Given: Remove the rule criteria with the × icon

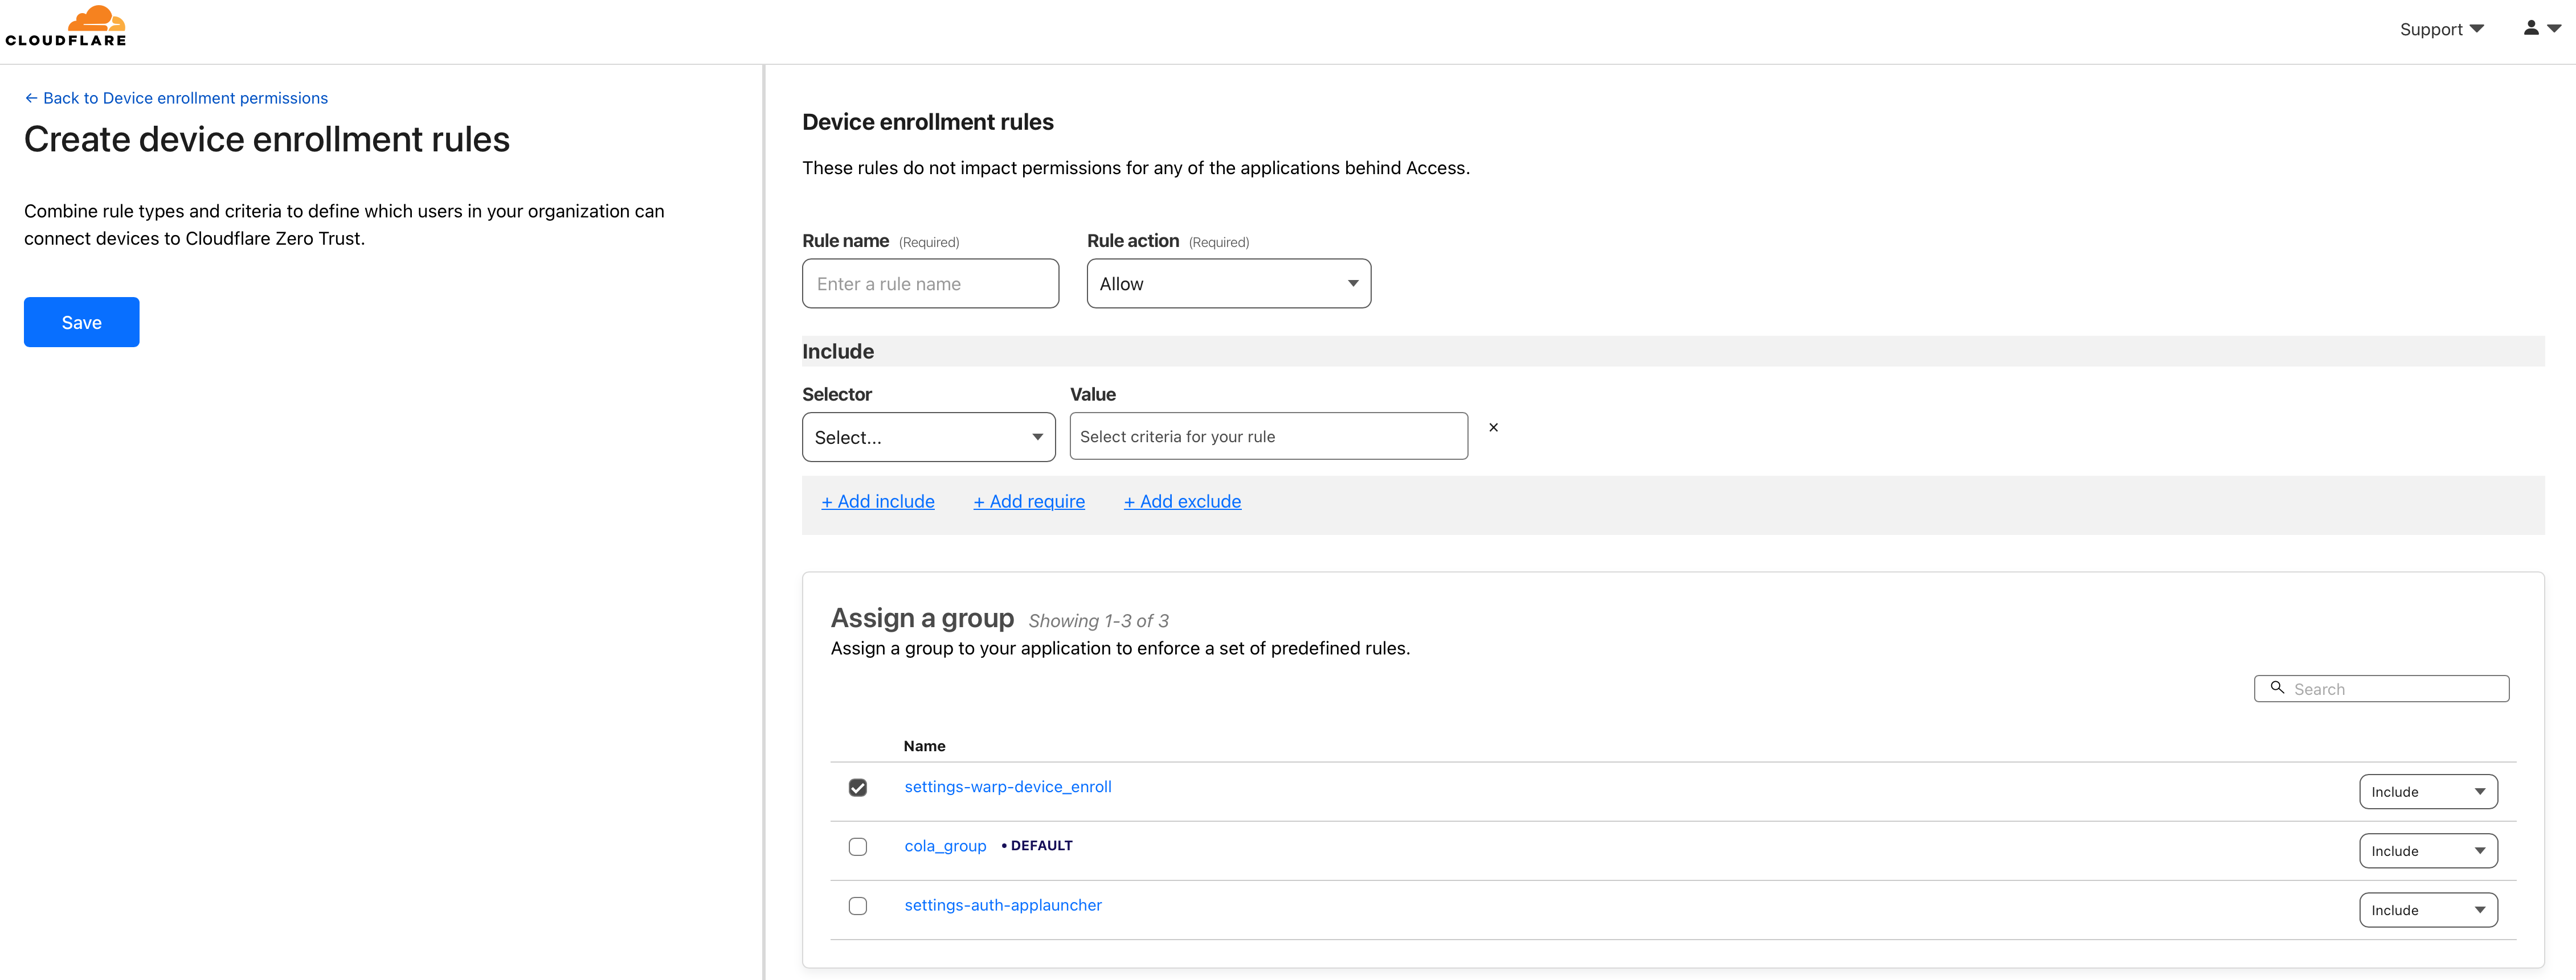Looking at the screenshot, I should (x=1493, y=427).
